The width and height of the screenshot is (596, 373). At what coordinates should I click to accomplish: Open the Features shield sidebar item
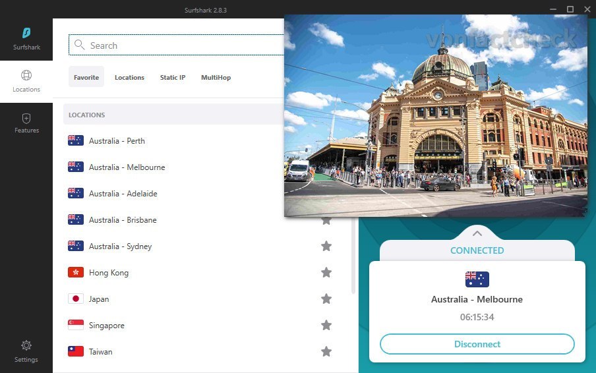[x=26, y=123]
